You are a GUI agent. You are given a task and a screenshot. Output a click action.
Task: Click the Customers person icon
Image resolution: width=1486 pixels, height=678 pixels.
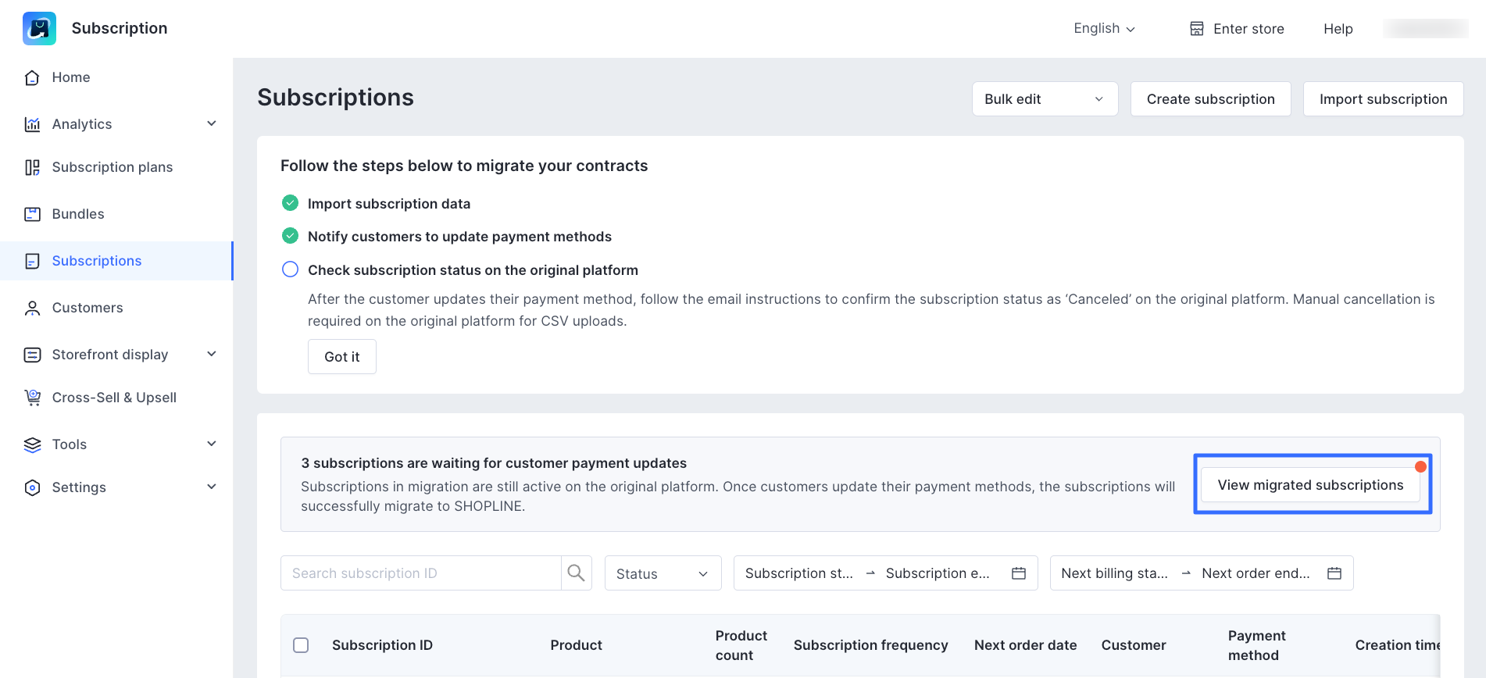pos(32,308)
